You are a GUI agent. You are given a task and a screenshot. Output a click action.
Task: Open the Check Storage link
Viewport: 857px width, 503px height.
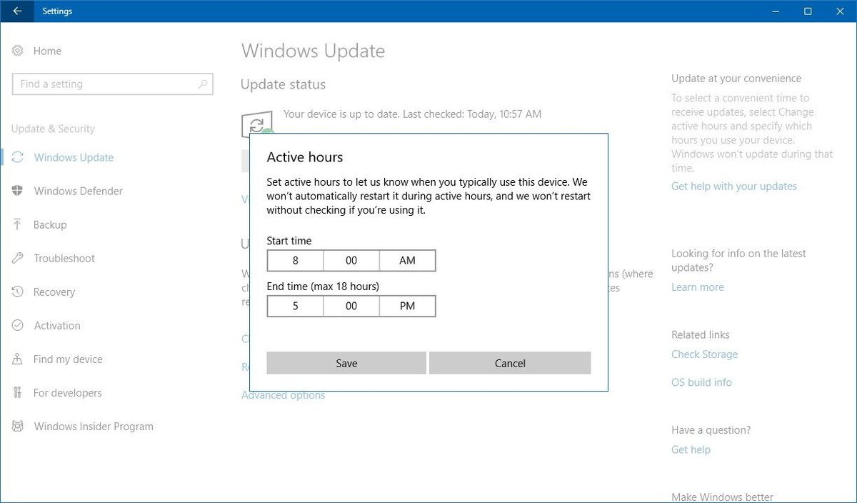click(704, 354)
